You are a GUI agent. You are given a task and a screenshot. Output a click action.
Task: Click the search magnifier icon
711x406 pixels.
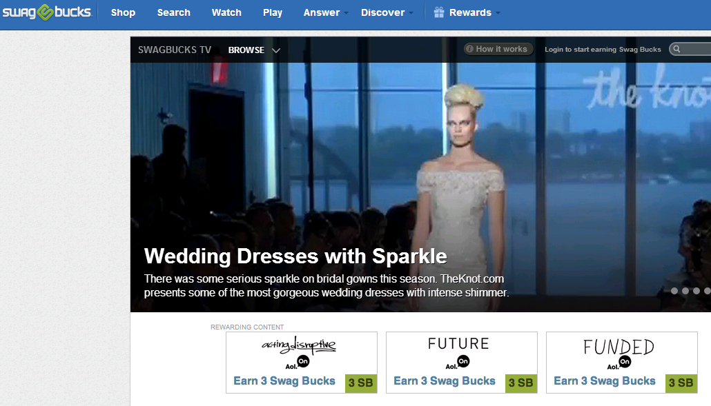[676, 49]
